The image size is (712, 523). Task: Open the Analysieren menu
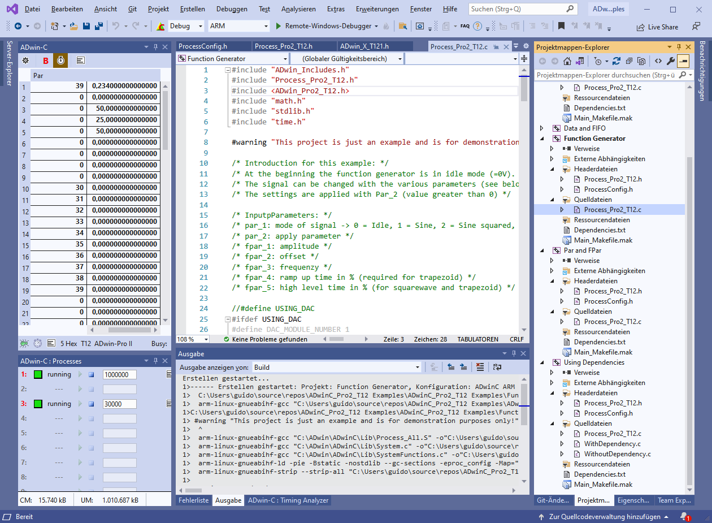click(298, 9)
